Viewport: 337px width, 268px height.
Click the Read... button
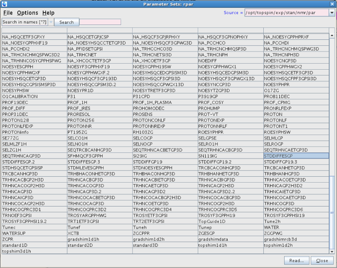[297, 260]
